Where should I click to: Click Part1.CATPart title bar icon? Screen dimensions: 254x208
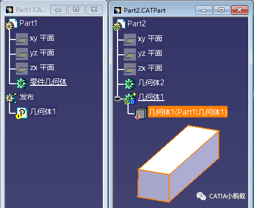click(9, 10)
